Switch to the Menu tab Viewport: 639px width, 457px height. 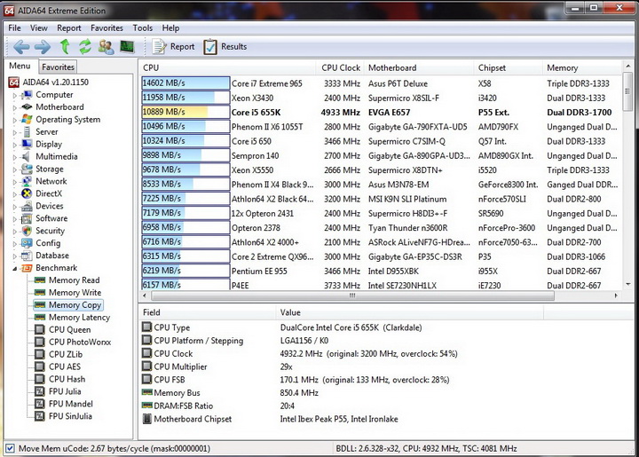pyautogui.click(x=20, y=66)
